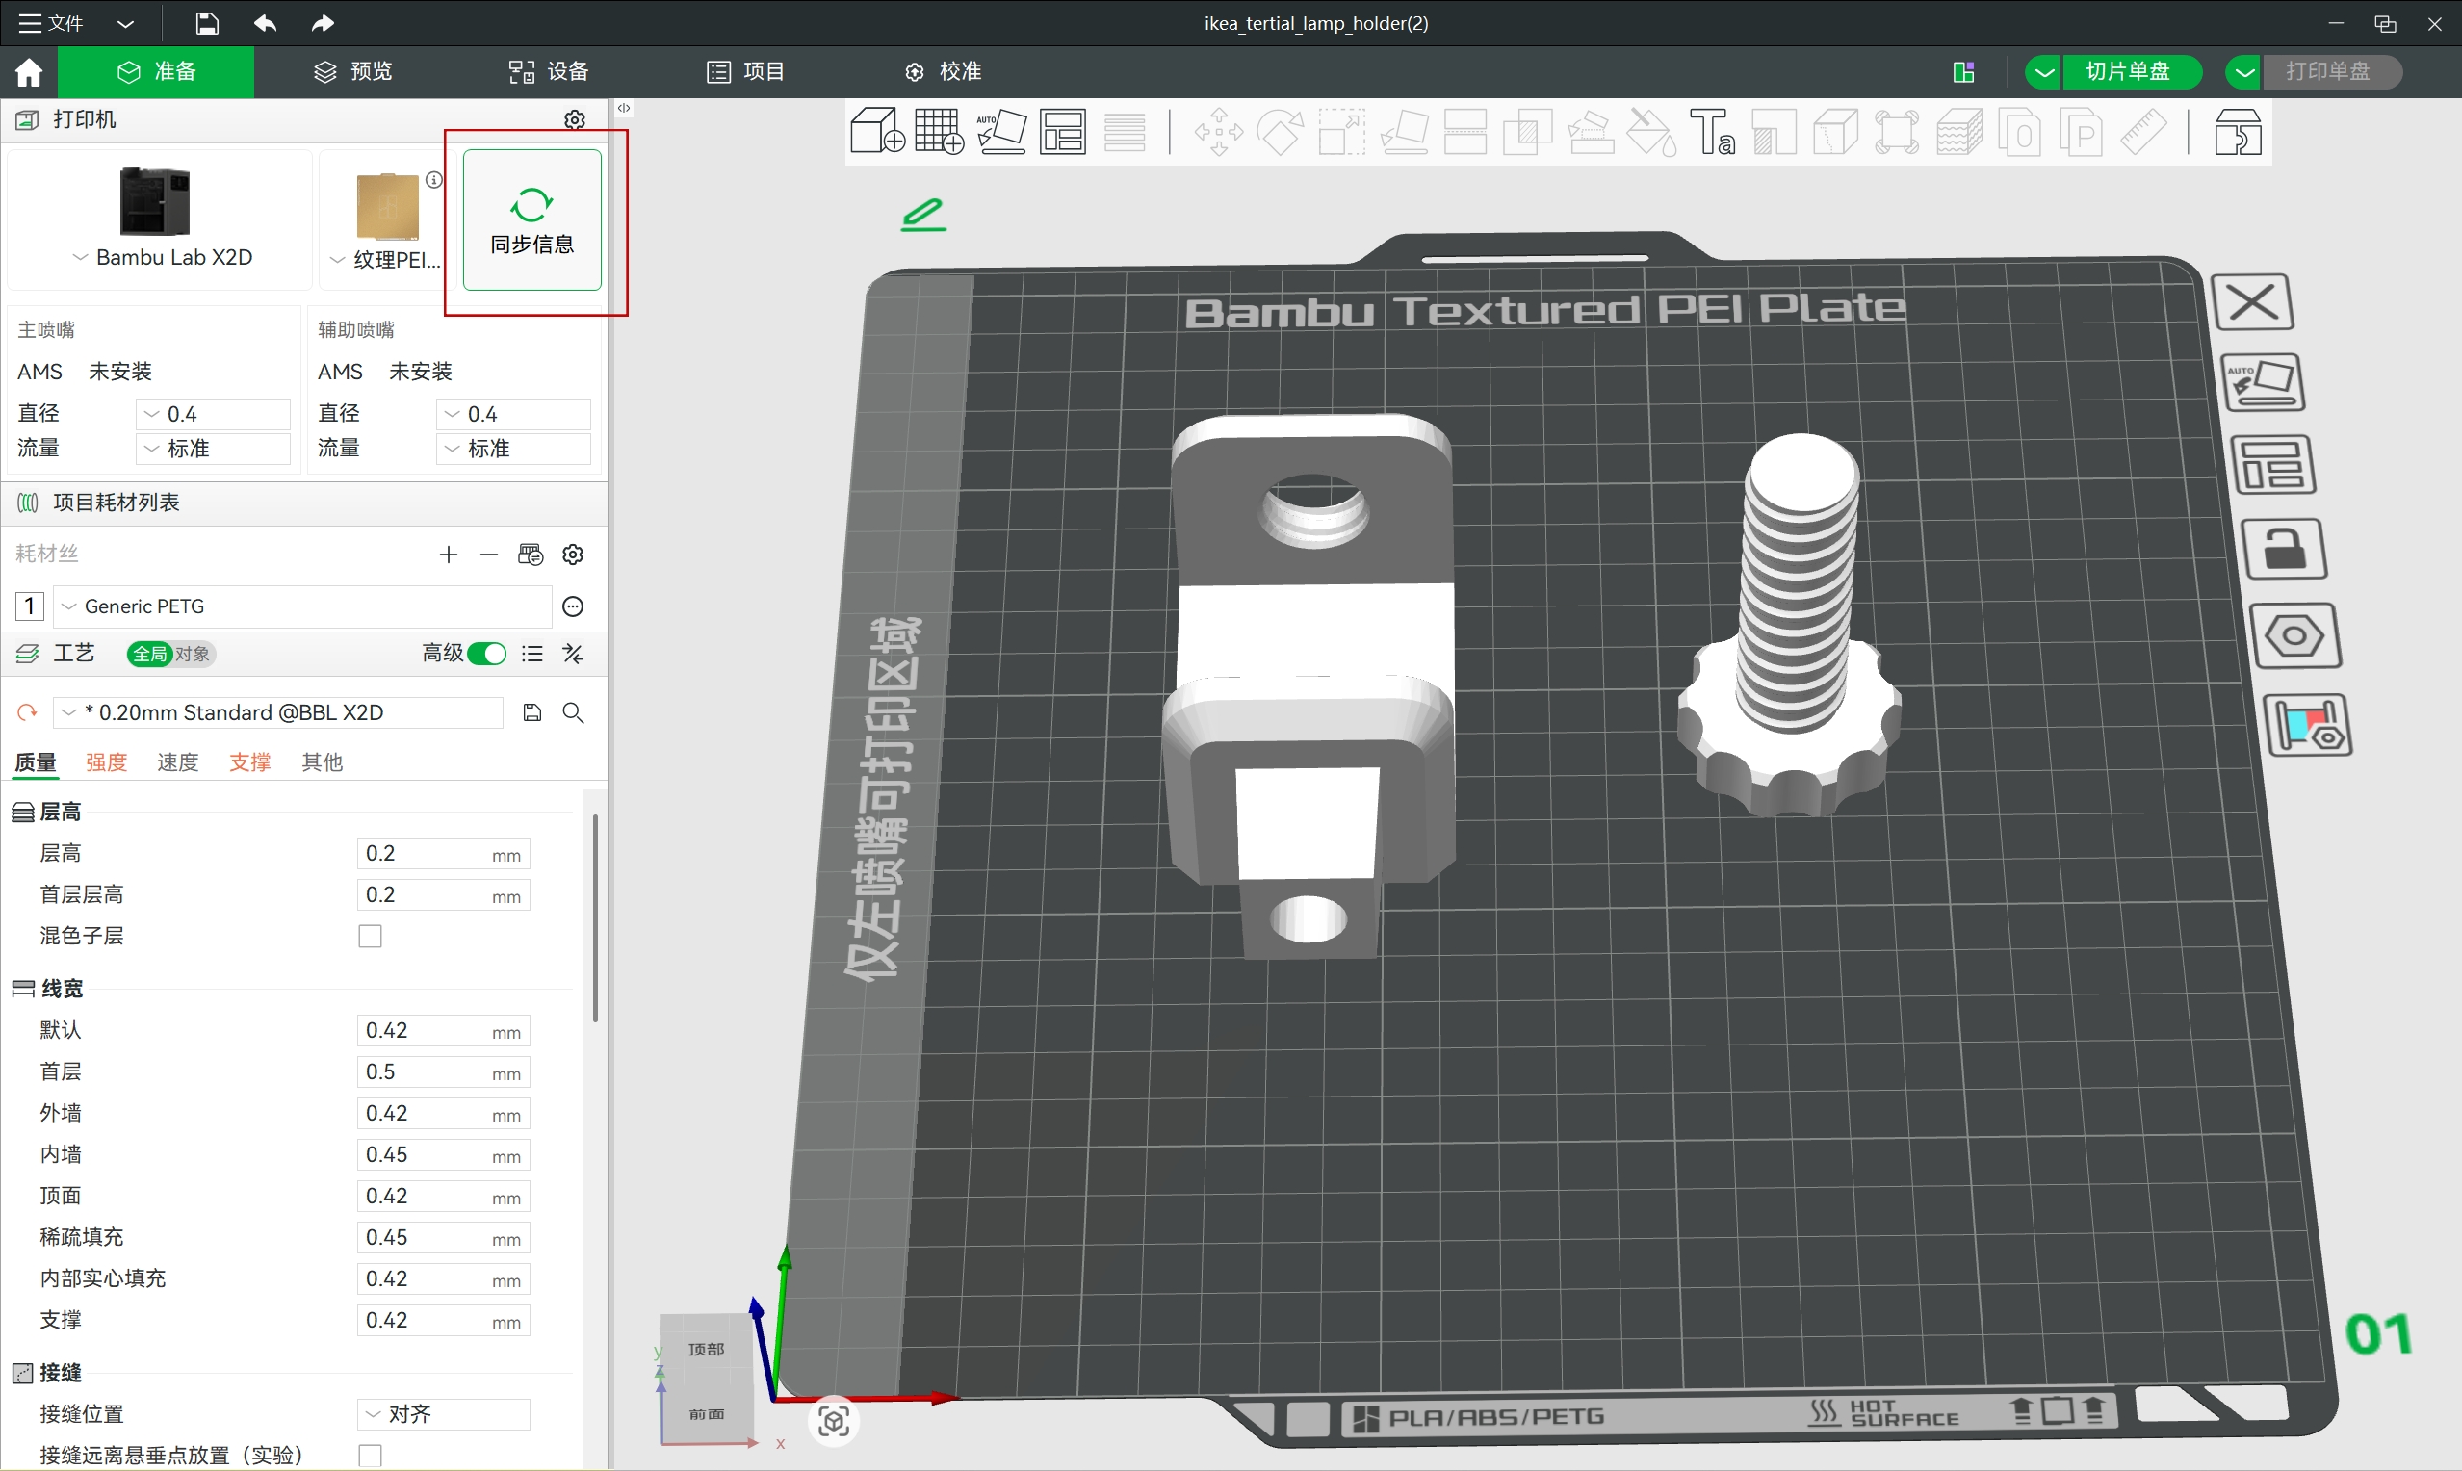Open the main nozzle flow dropdown
The width and height of the screenshot is (2462, 1471).
[212, 449]
